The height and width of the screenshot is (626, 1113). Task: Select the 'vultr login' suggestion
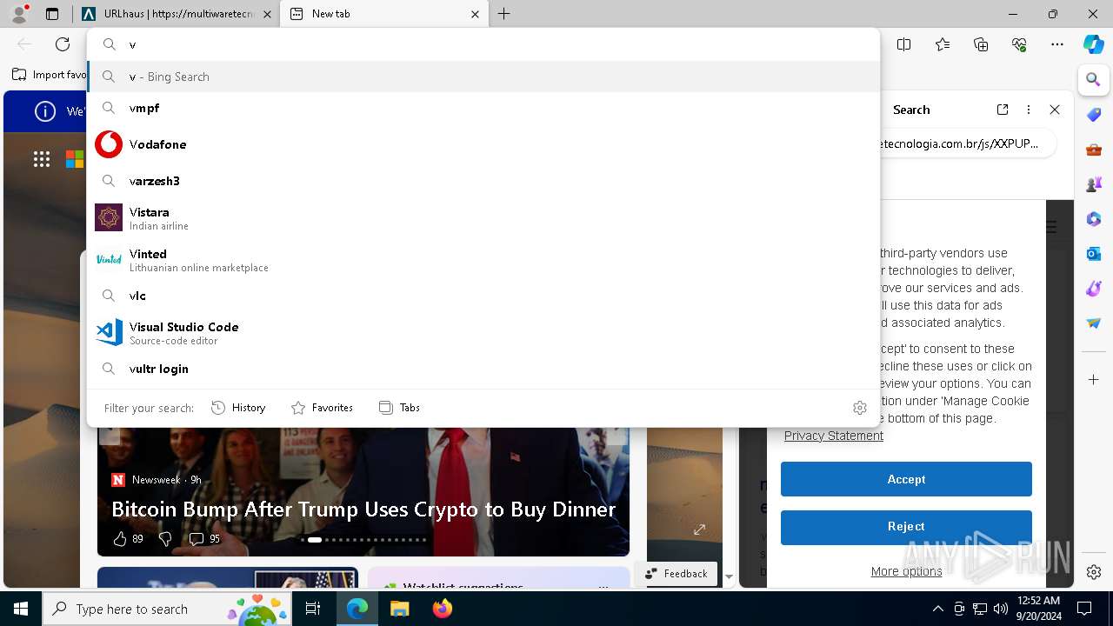click(x=483, y=369)
